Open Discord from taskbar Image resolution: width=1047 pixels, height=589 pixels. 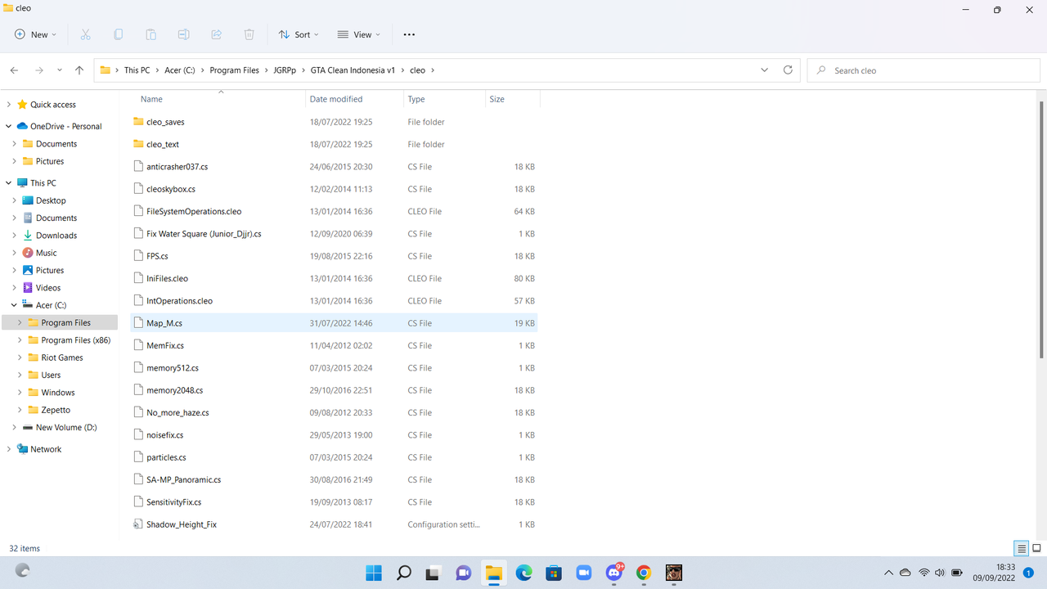coord(614,573)
